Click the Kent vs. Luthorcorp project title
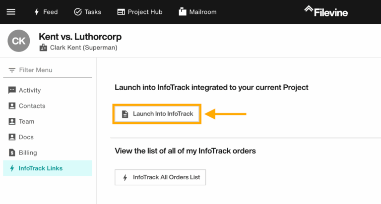The height and width of the screenshot is (204, 381). (80, 37)
